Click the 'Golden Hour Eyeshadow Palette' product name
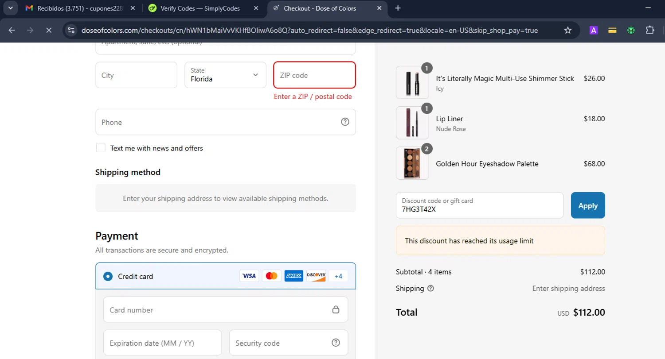Image resolution: width=665 pixels, height=359 pixels. pos(487,163)
